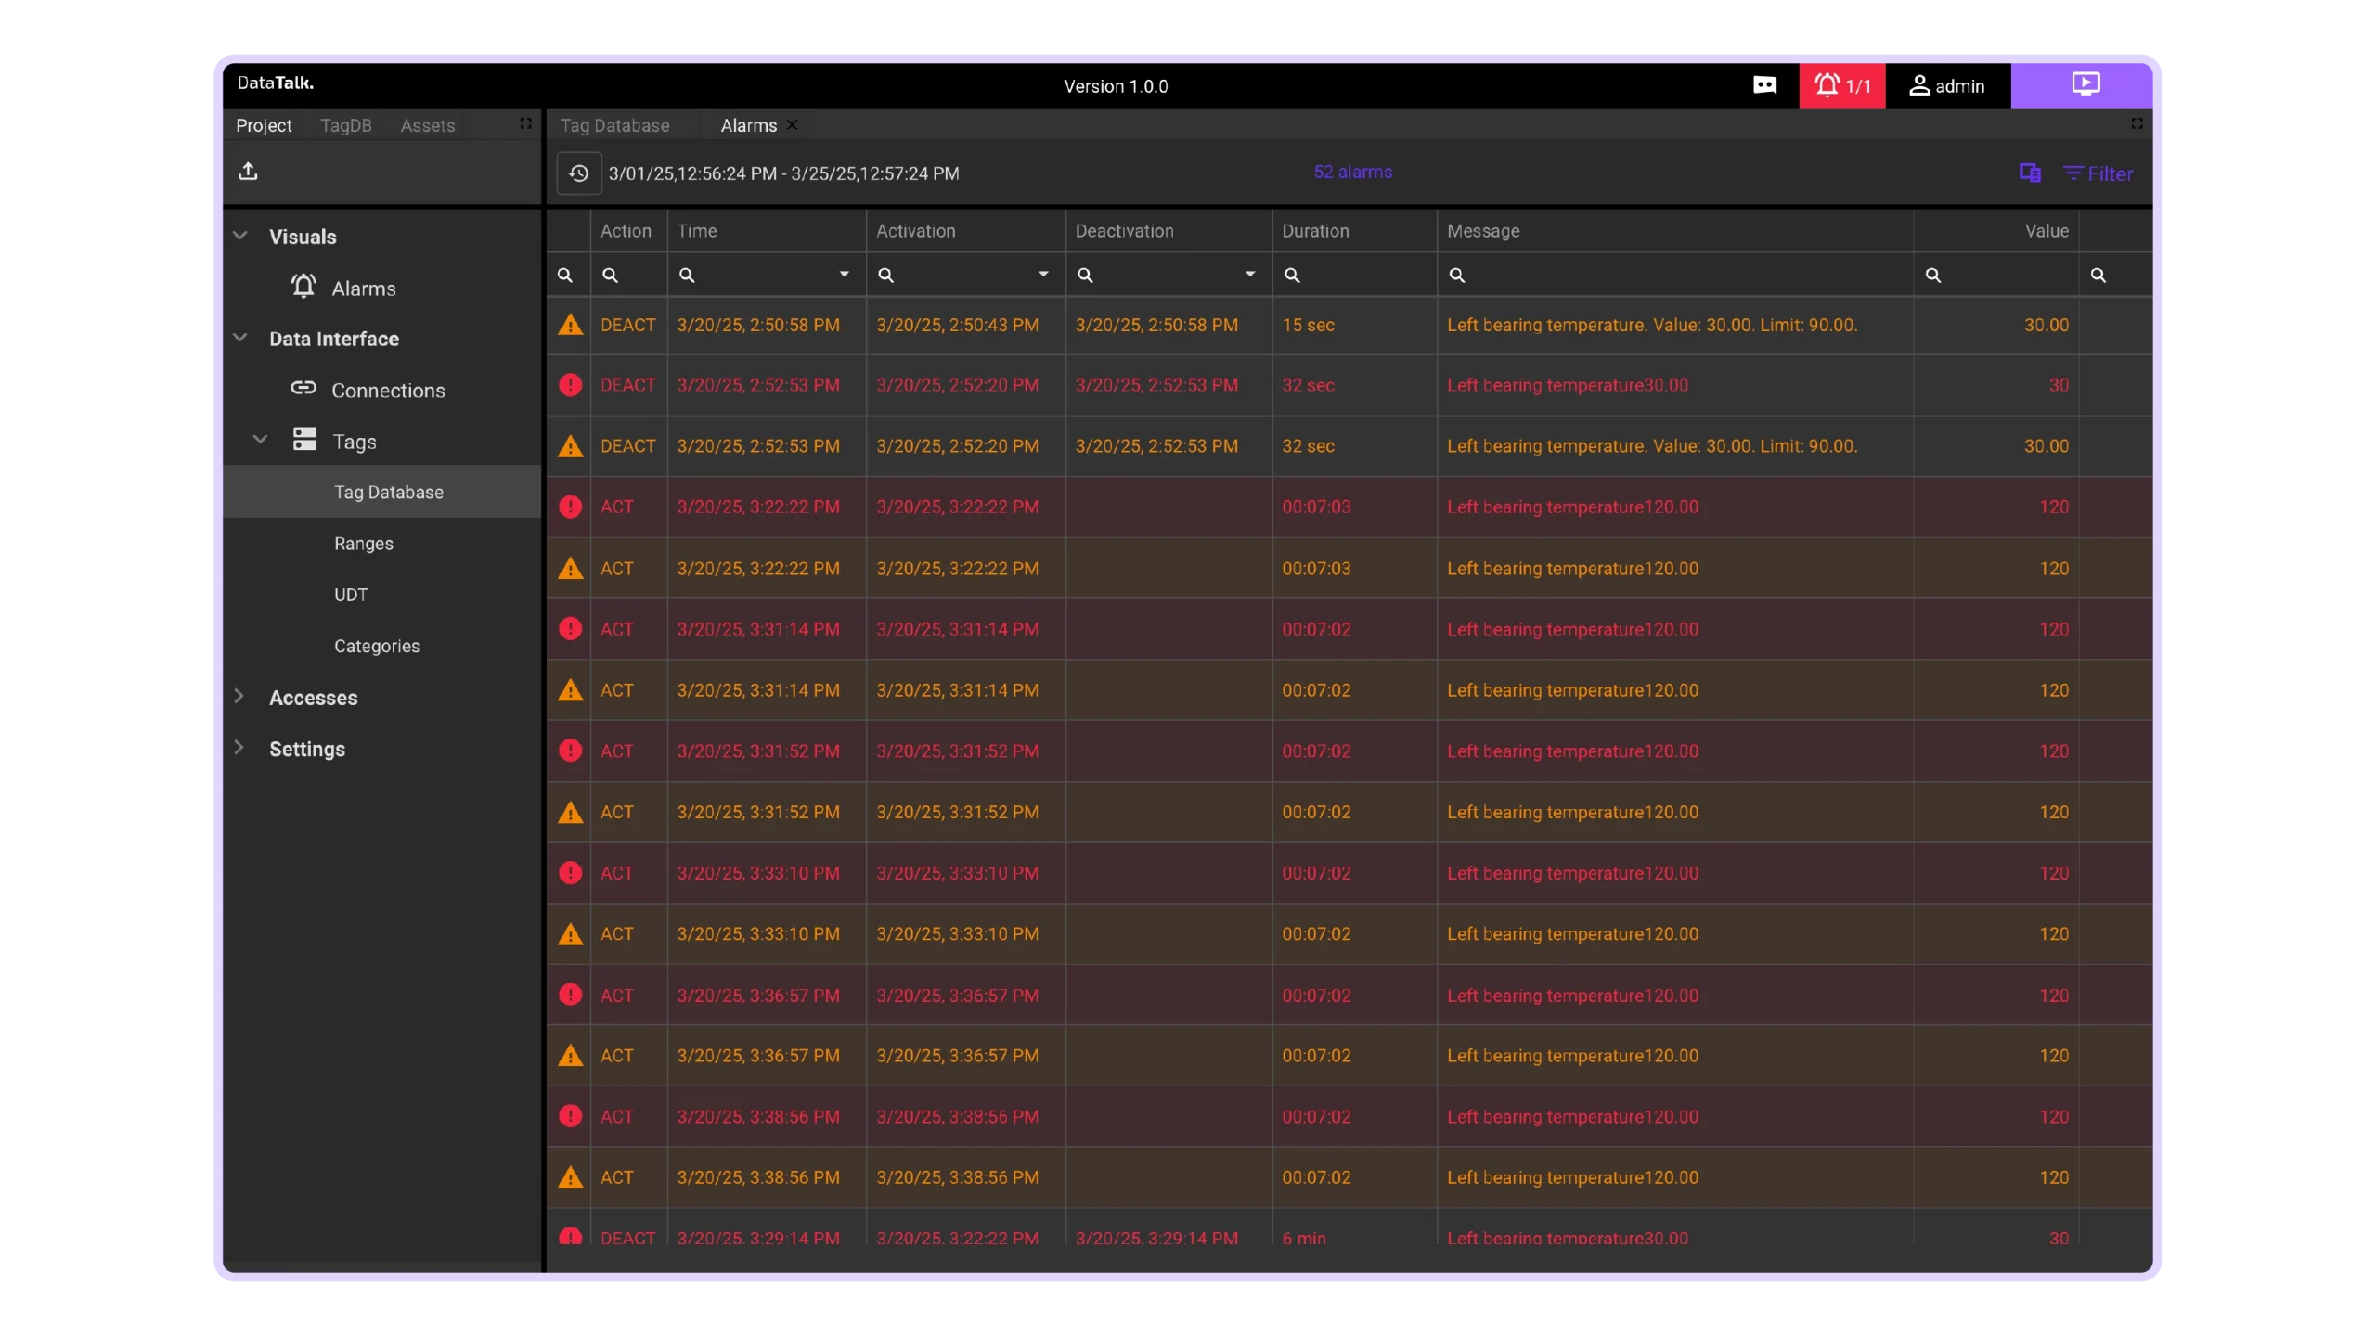This screenshot has height=1336, width=2376.
Task: Switch to the Assets panel tab
Action: [x=428, y=125]
